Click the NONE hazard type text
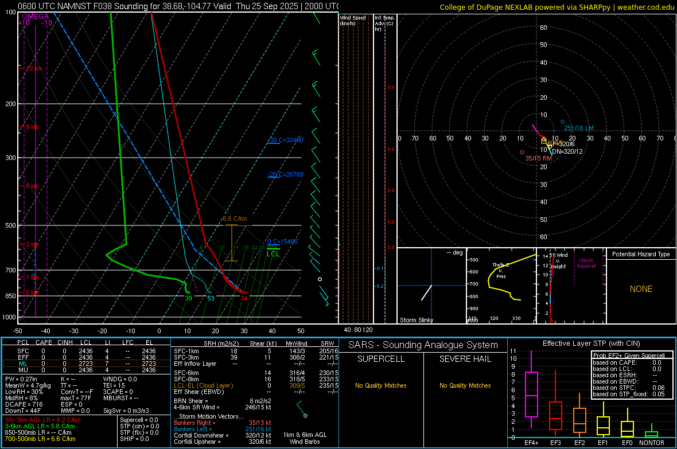 (x=641, y=289)
